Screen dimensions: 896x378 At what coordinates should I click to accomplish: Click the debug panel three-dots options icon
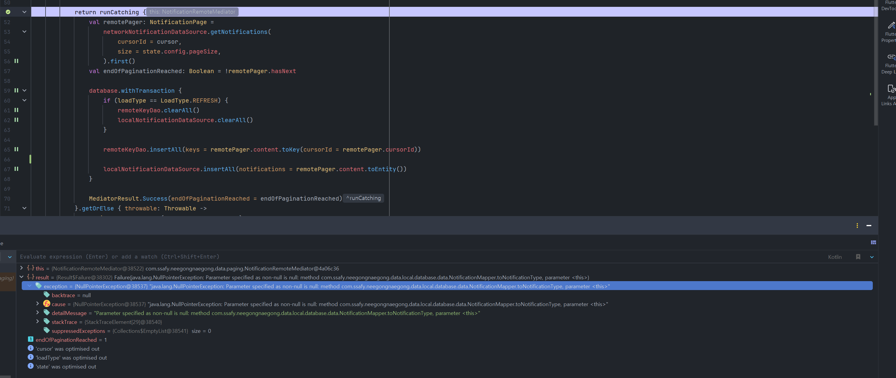pyautogui.click(x=857, y=226)
